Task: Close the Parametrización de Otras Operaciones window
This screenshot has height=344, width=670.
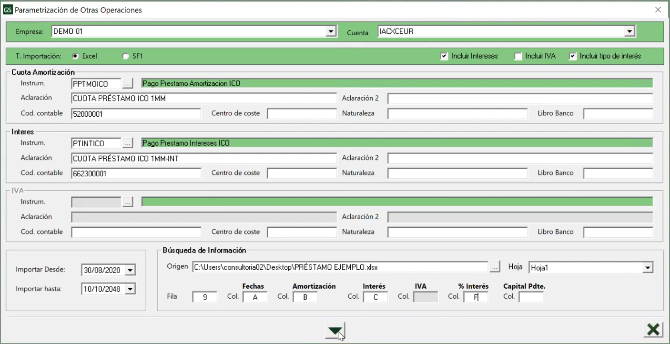Action: click(x=658, y=10)
